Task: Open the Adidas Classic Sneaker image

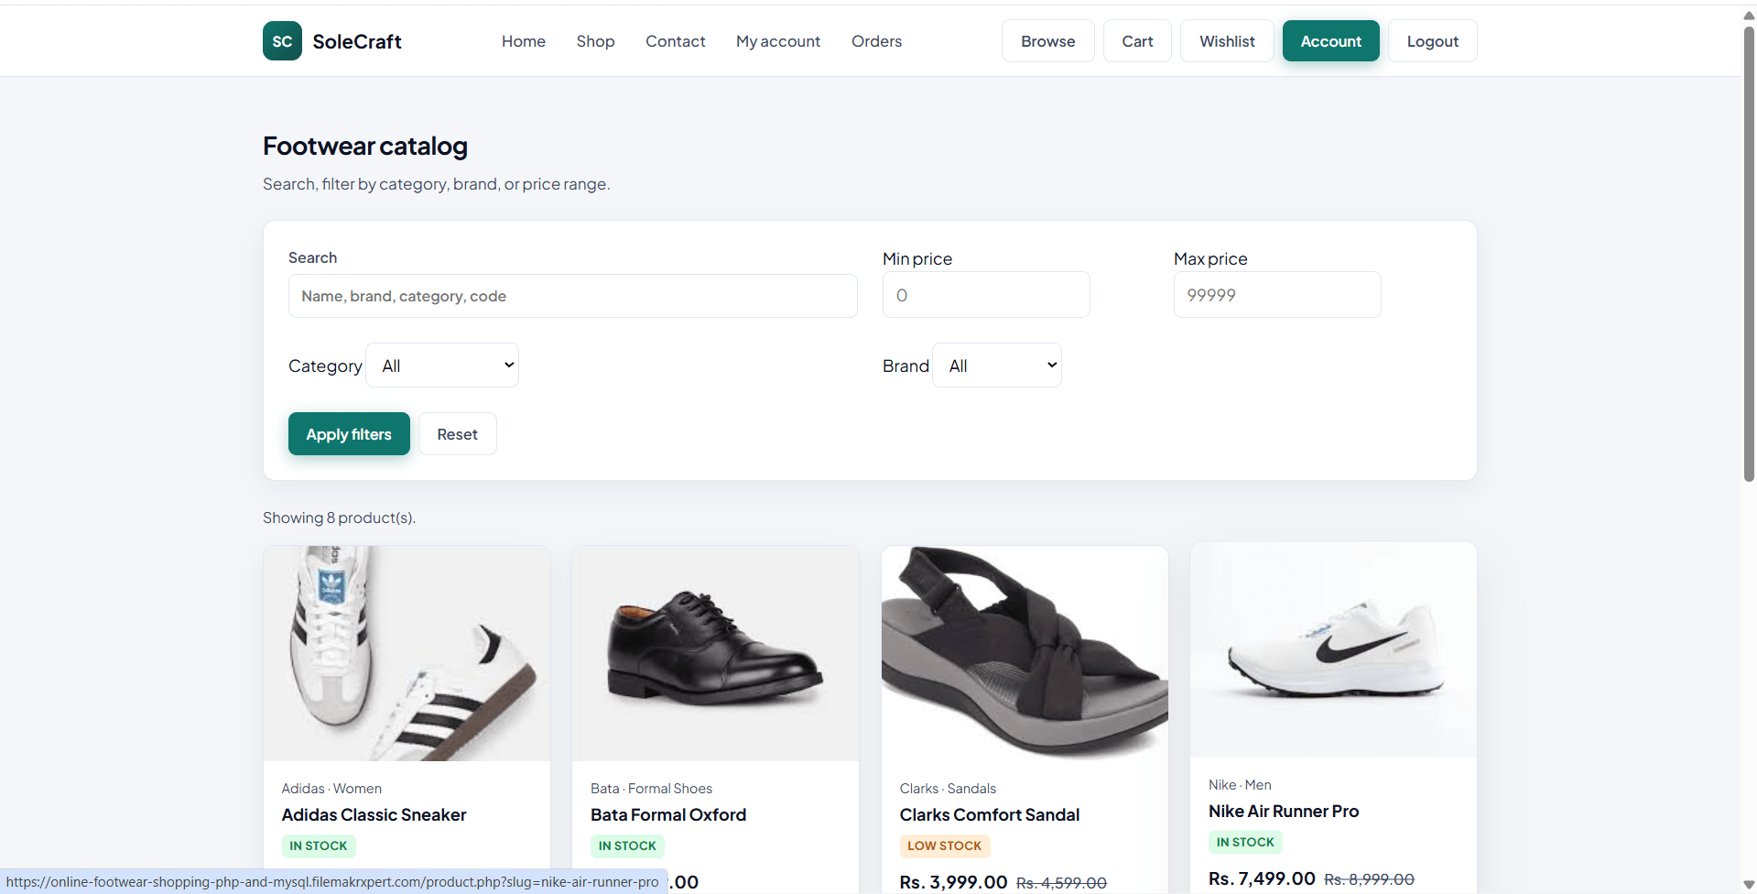Action: [407, 653]
